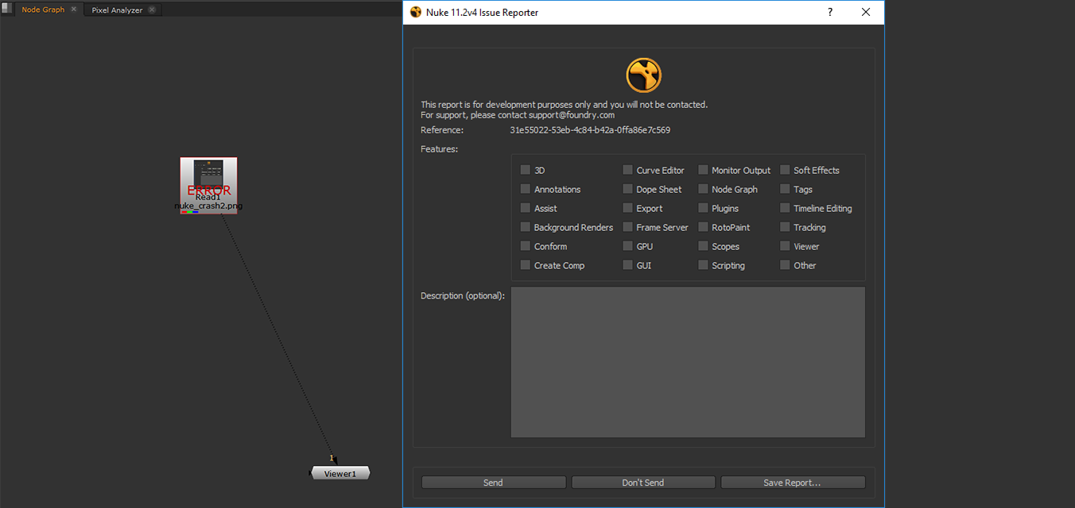Tick the Tags checkbox
Viewport: 1075px width, 508px height.
coord(785,189)
